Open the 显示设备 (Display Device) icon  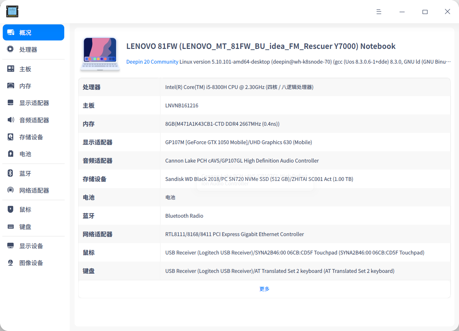pyautogui.click(x=10, y=245)
